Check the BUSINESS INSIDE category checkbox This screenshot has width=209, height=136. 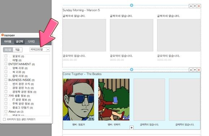click(x=6, y=80)
